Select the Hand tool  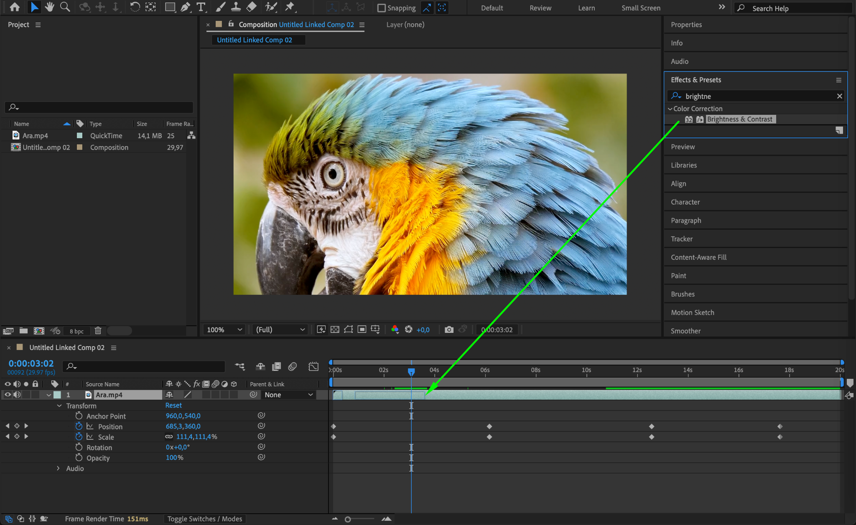tap(49, 7)
